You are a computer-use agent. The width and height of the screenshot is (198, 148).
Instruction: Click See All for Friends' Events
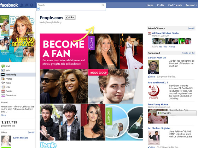191,29
